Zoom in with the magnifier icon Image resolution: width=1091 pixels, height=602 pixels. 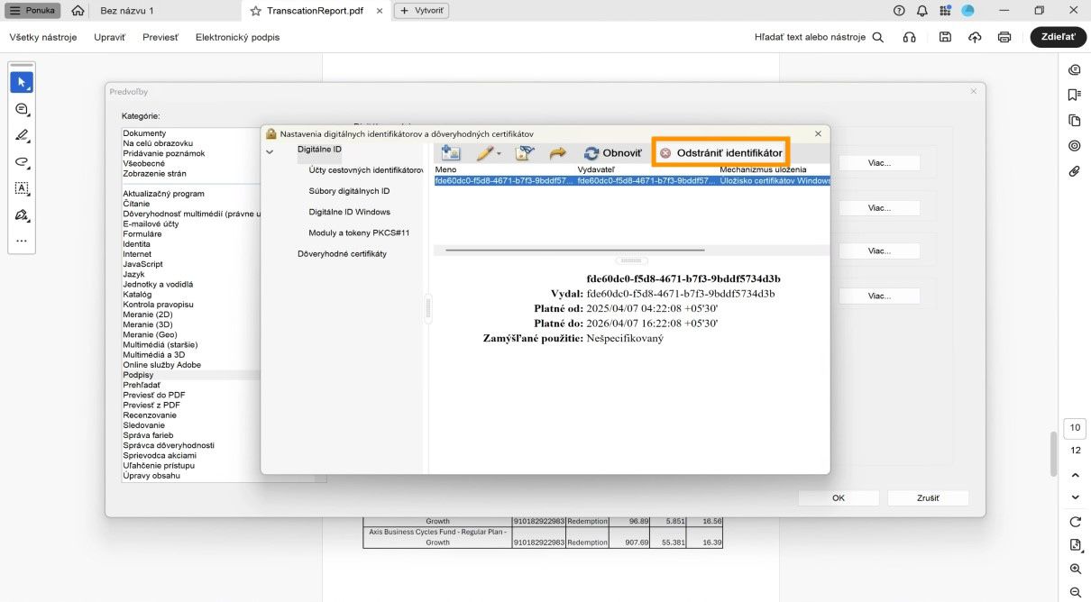click(x=1075, y=569)
